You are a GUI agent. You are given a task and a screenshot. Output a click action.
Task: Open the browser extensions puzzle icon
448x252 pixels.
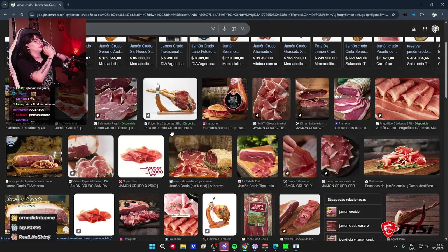(x=422, y=15)
